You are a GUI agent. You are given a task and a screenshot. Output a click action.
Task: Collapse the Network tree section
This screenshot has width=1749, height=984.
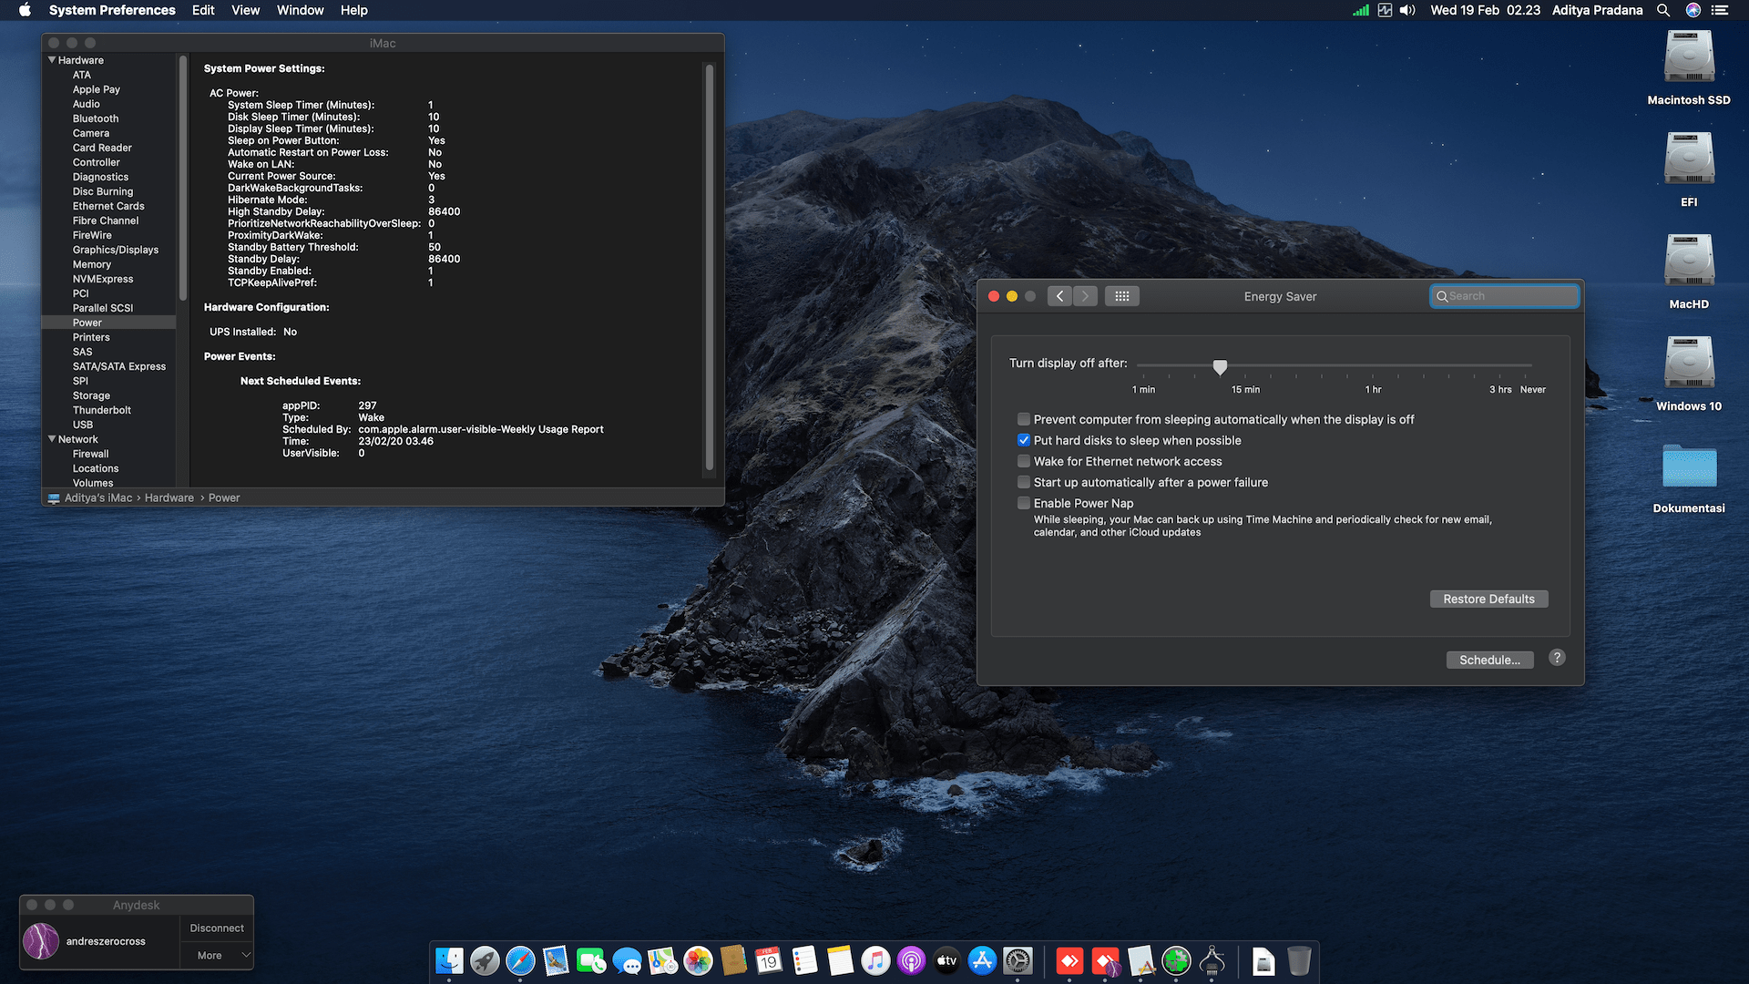point(52,439)
